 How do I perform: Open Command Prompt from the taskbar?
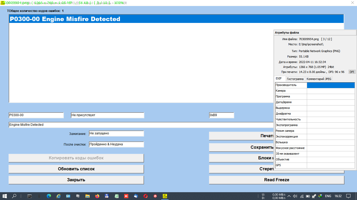(30, 196)
